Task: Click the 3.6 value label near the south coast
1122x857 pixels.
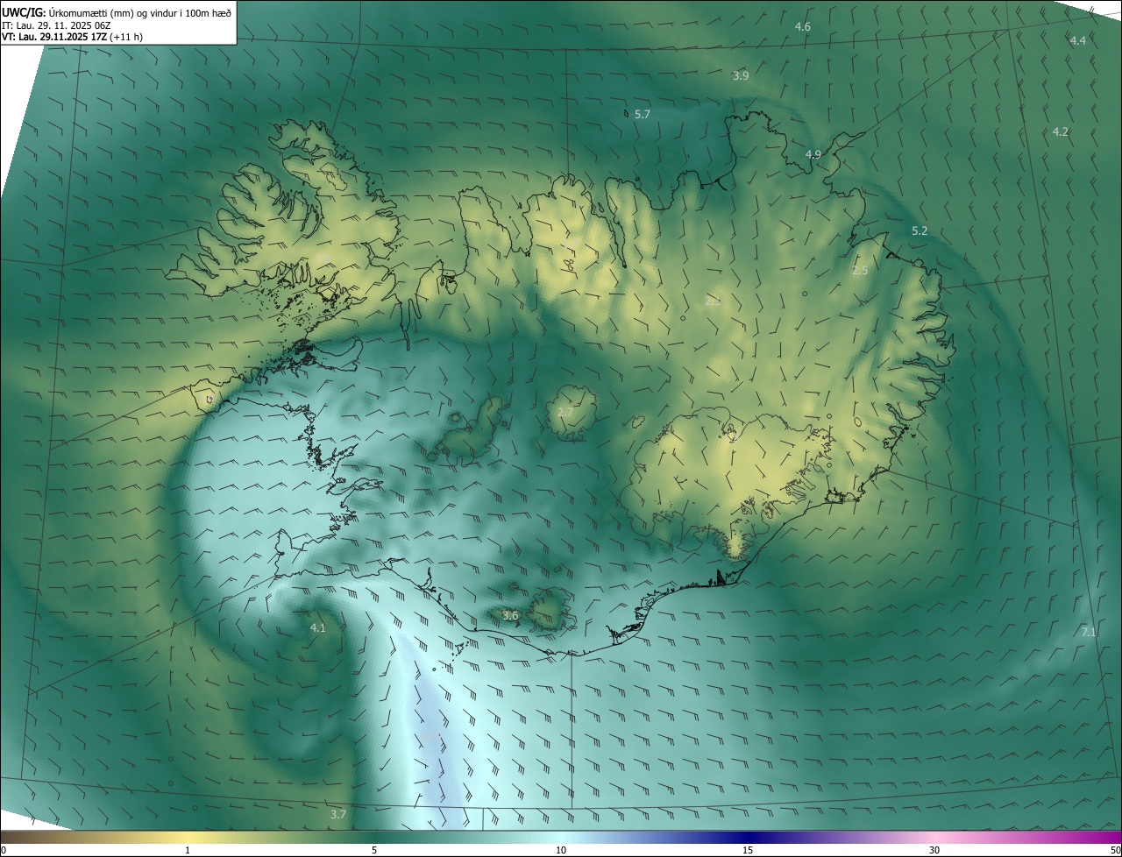Action: tap(510, 616)
